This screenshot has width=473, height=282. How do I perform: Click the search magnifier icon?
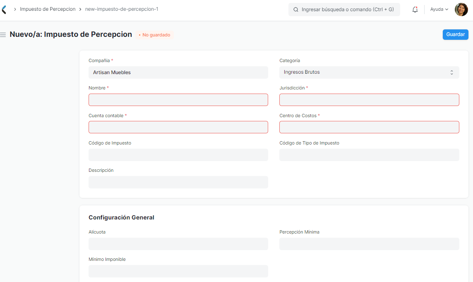point(296,10)
